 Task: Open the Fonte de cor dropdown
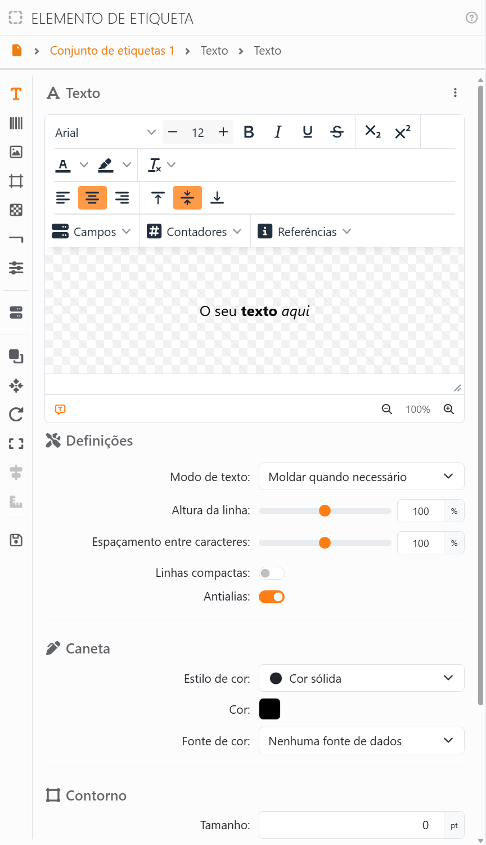click(362, 741)
